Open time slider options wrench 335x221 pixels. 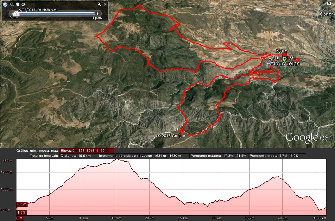click(x=99, y=4)
